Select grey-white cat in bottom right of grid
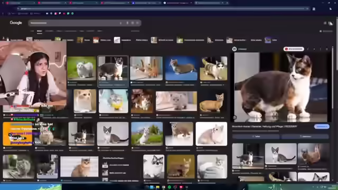Image resolution: width=338 pixels, height=190 pixels. click(212, 166)
